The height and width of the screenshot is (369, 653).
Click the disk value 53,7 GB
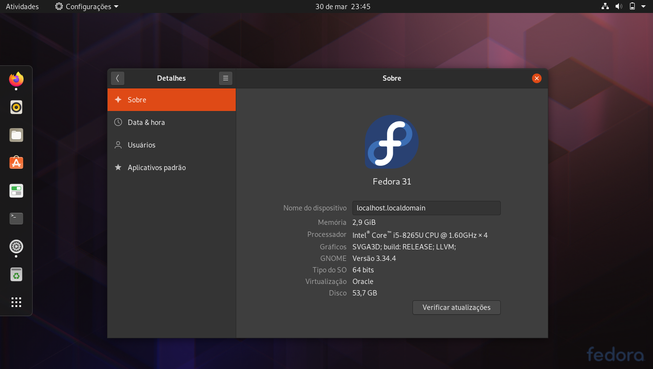coord(365,293)
